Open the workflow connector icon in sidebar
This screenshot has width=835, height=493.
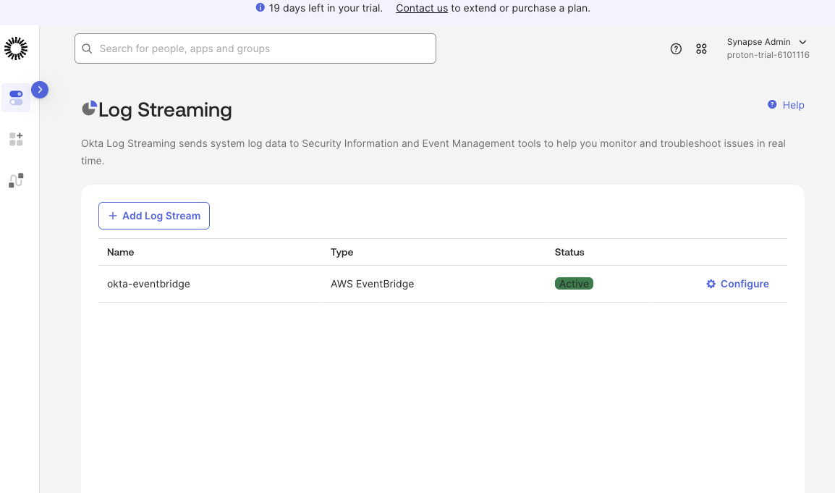coord(16,181)
